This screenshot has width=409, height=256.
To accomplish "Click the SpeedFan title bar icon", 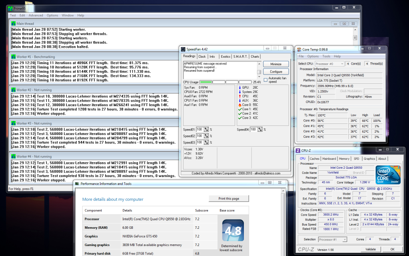I will pos(183,49).
